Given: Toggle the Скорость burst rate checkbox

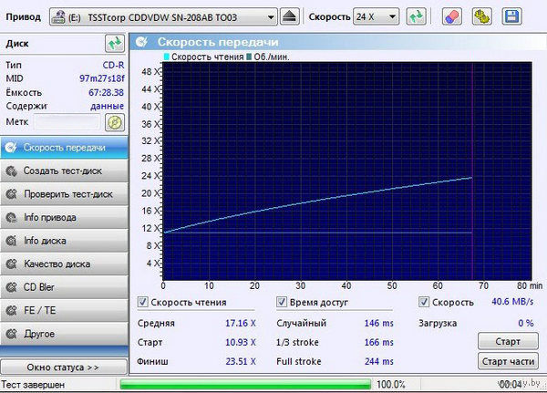Looking at the screenshot, I should tap(424, 302).
